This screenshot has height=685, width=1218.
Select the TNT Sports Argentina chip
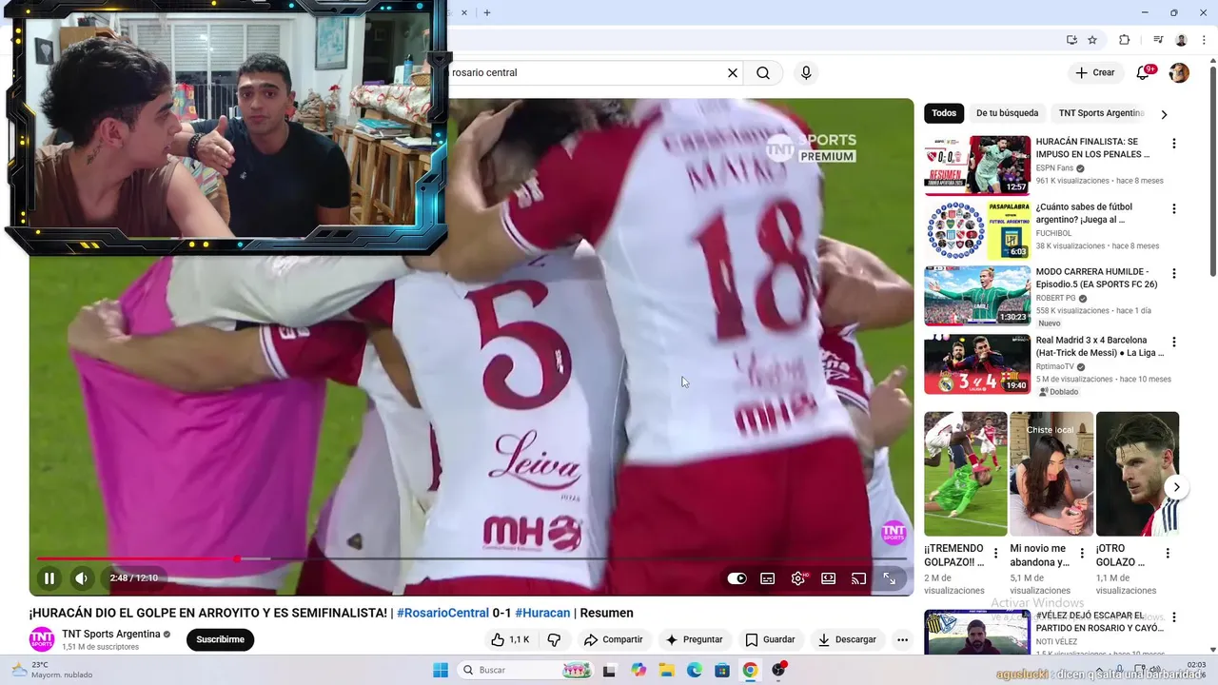pyautogui.click(x=1101, y=113)
